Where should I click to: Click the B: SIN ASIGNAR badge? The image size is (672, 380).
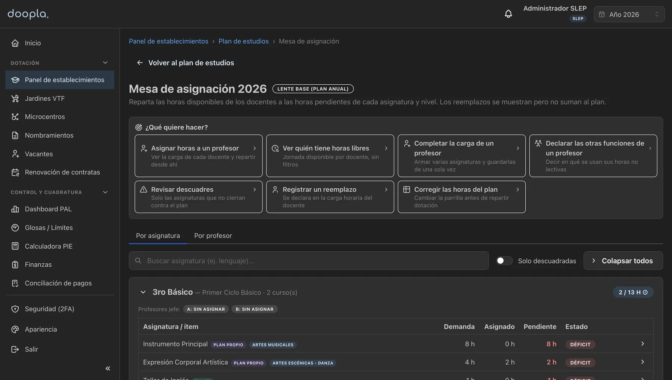[x=255, y=309]
